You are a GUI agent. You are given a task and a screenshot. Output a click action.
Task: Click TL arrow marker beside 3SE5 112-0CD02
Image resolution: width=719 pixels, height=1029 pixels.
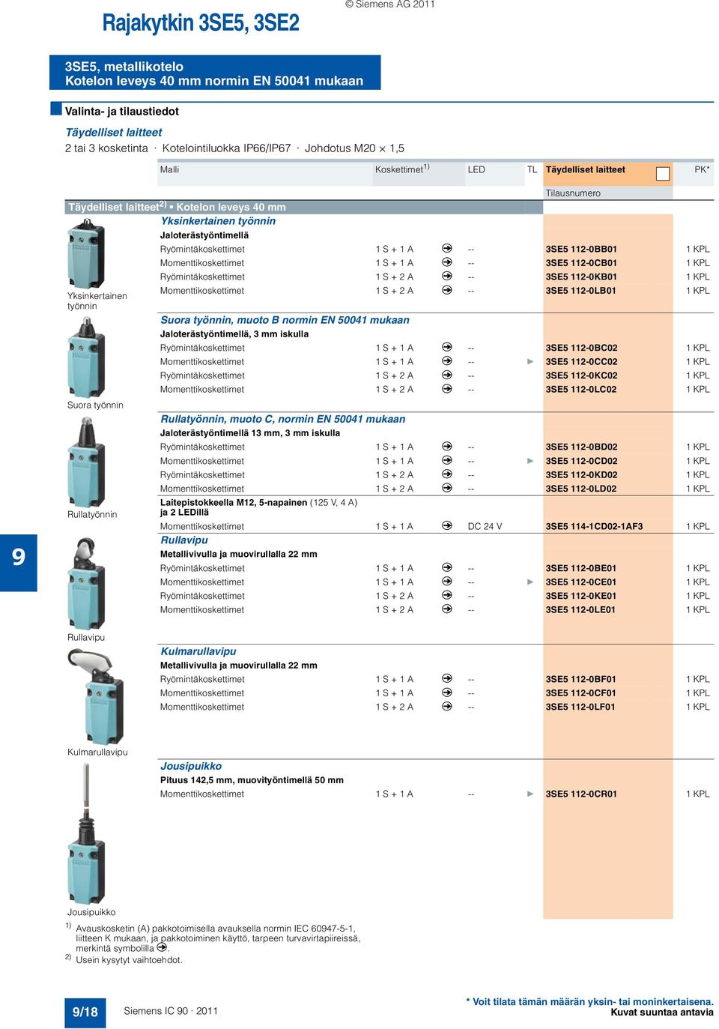[x=531, y=461]
